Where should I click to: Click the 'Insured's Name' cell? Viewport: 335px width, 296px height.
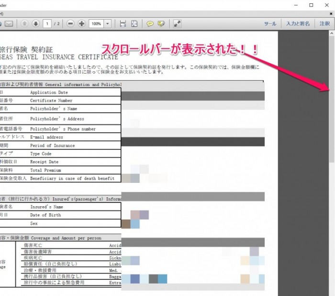pyautogui.click(x=46, y=207)
